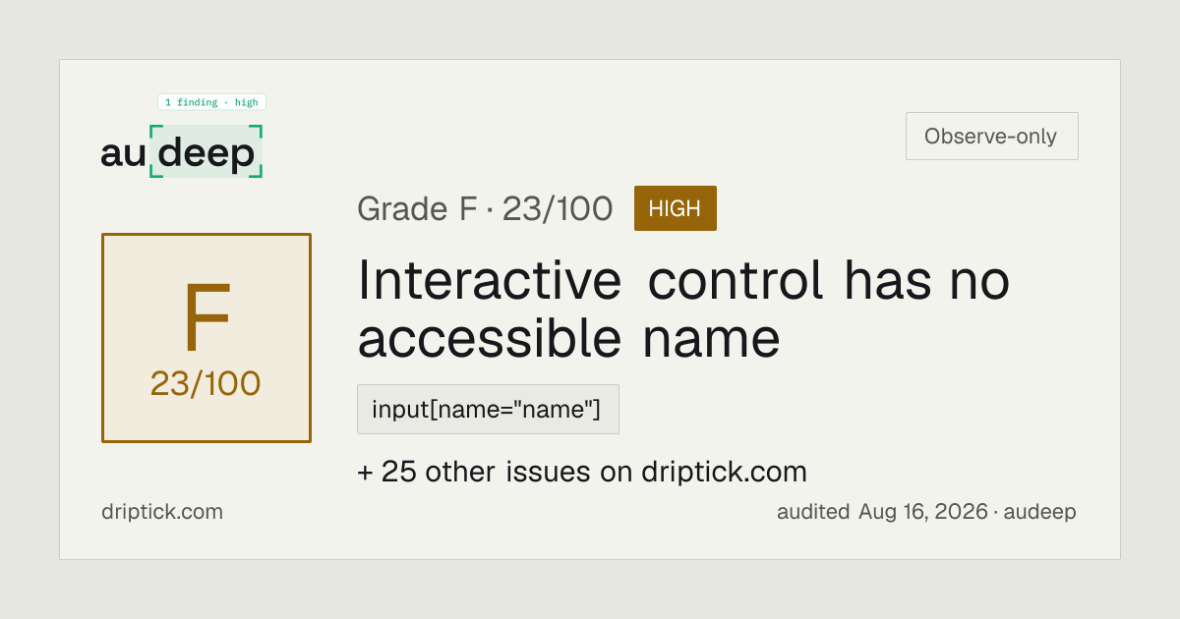Click the audeep logo
This screenshot has height=619, width=1180.
pos(182,151)
